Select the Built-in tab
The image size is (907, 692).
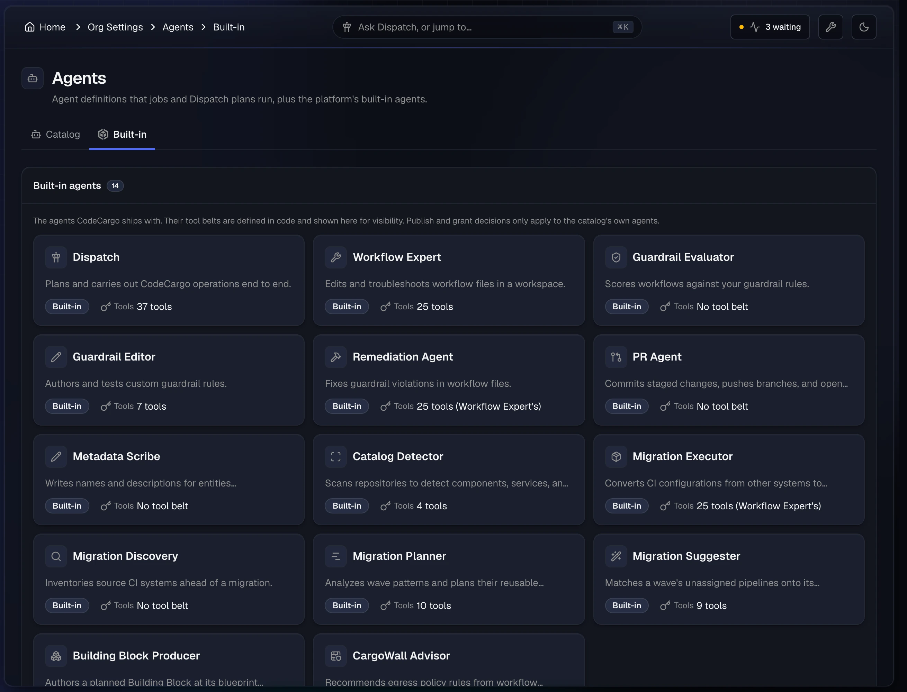122,135
